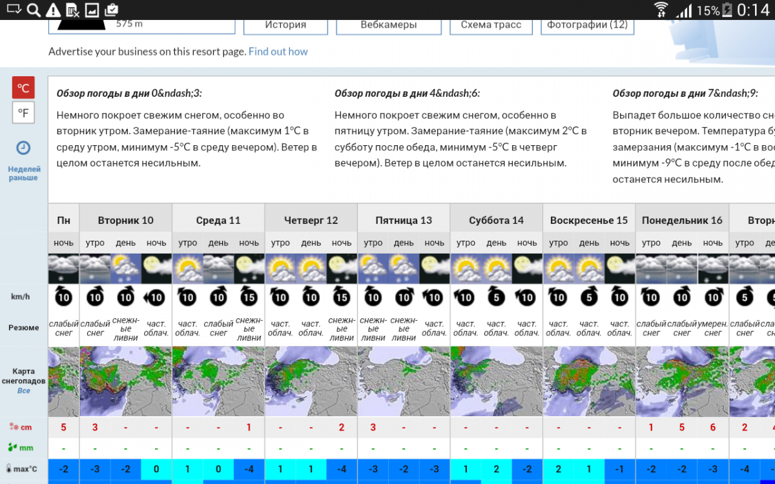
Task: Tap the battery 15% indicator
Action: click(x=716, y=10)
